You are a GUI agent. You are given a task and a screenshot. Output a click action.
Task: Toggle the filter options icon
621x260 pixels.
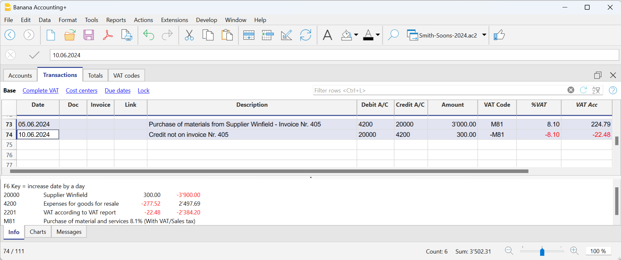[596, 90]
